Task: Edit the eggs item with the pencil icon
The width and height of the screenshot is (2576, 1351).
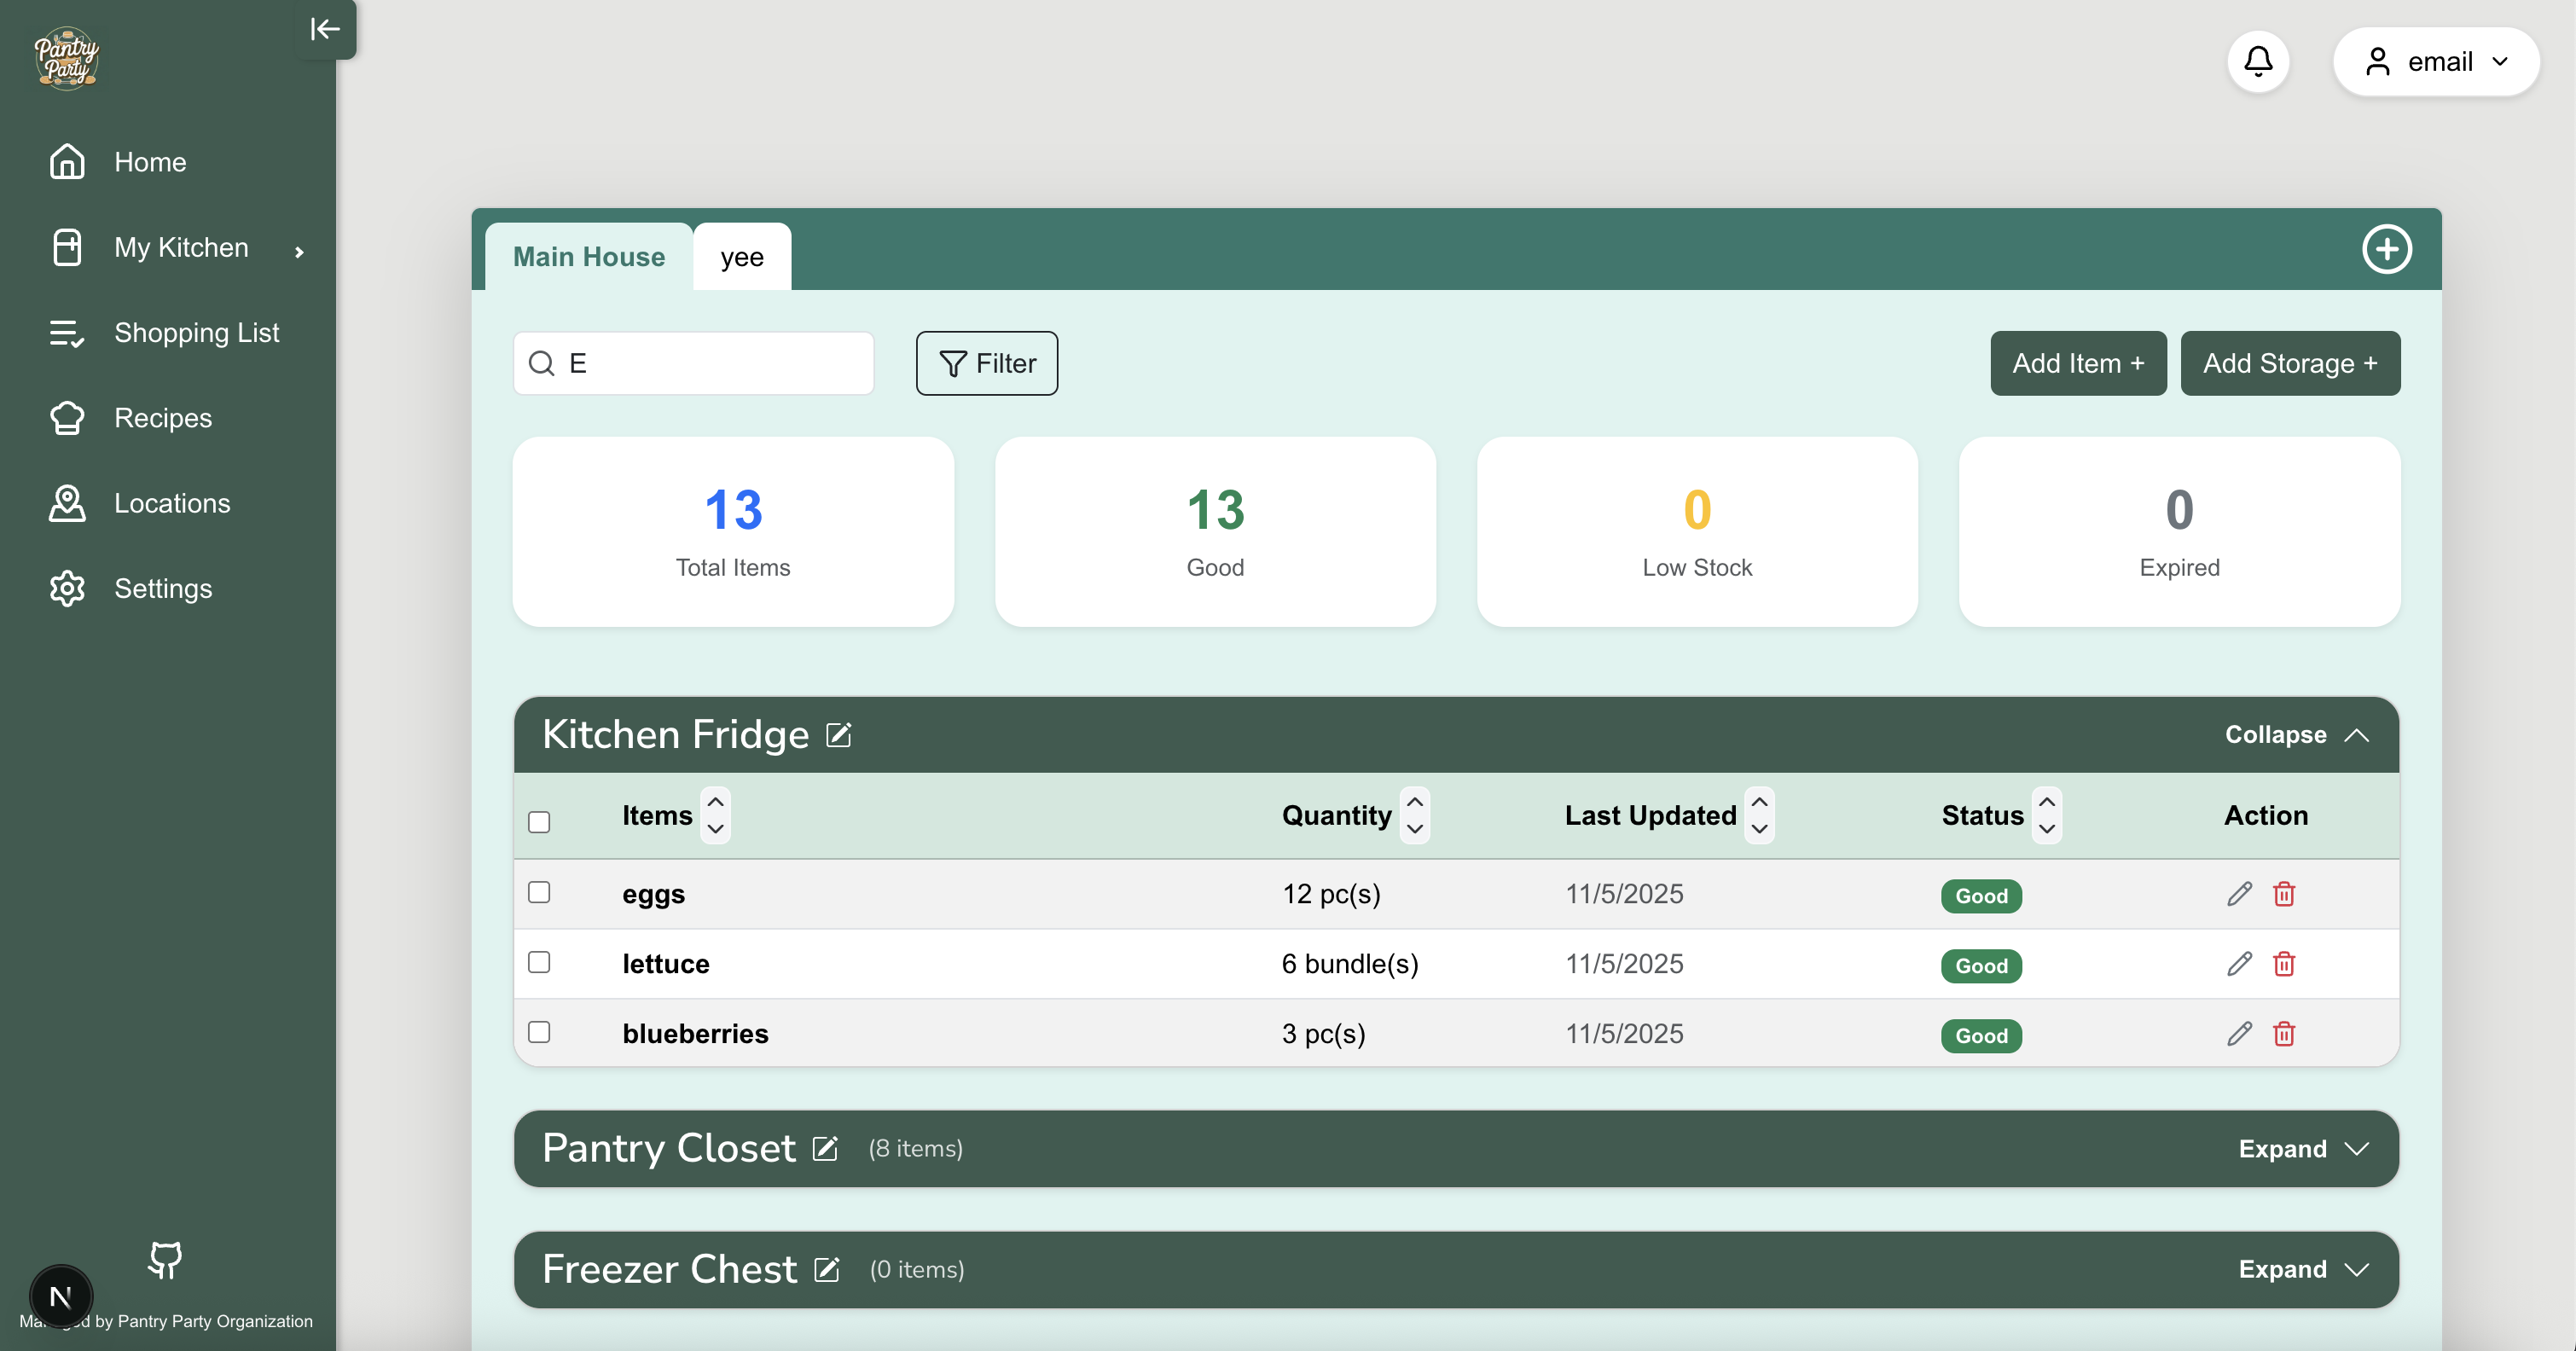Action: 2239,894
